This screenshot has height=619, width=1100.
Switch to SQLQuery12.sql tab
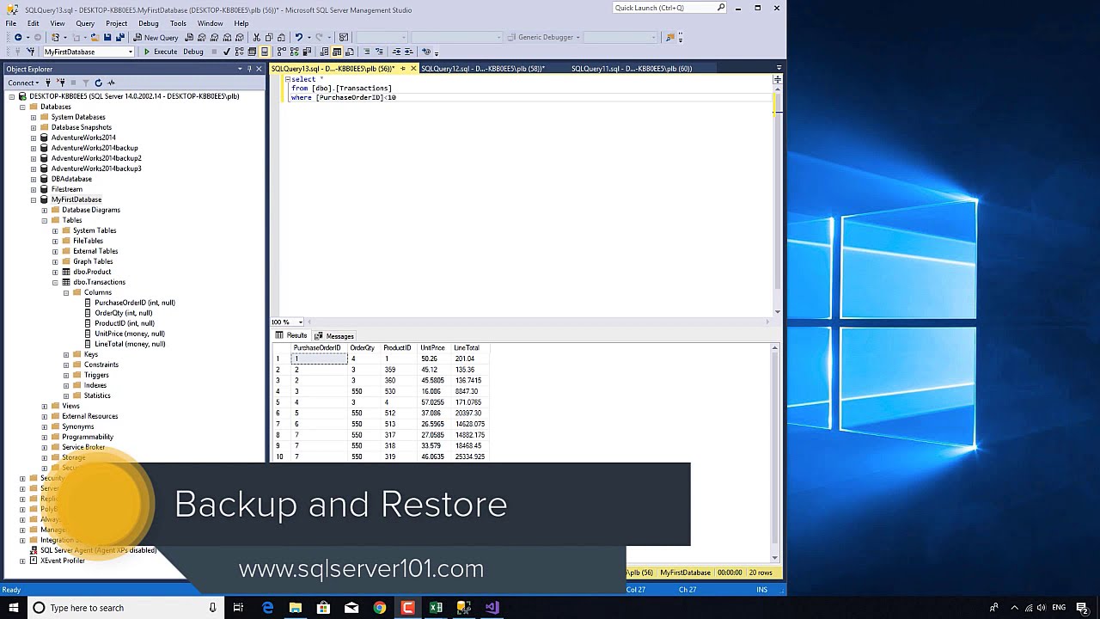click(483, 68)
